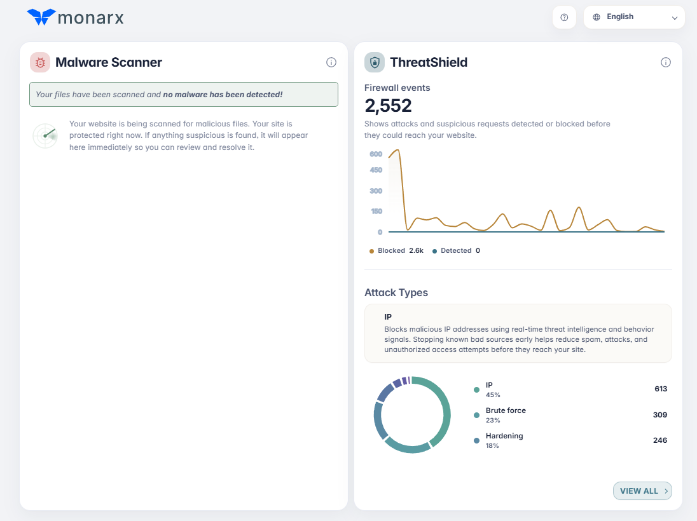The image size is (697, 521).
Task: Click the globe icon in language selector
Action: tap(597, 17)
